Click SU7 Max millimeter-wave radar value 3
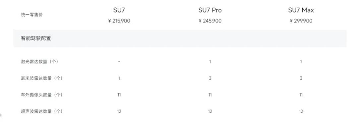The image size is (358, 122). coord(301,78)
